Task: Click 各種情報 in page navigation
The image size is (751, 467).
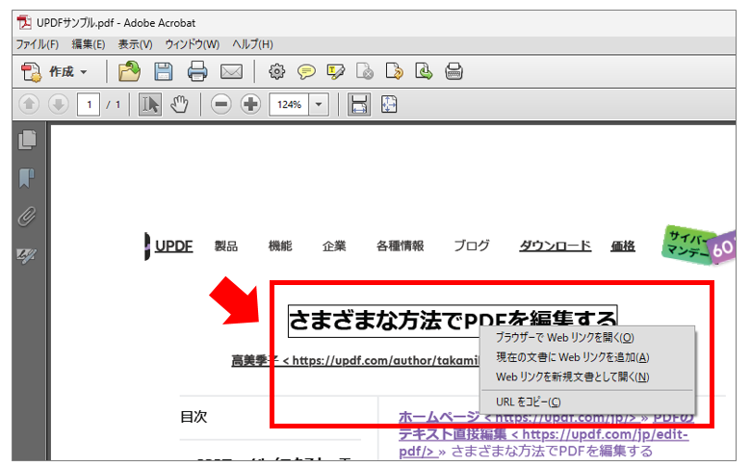Action: 401,246
